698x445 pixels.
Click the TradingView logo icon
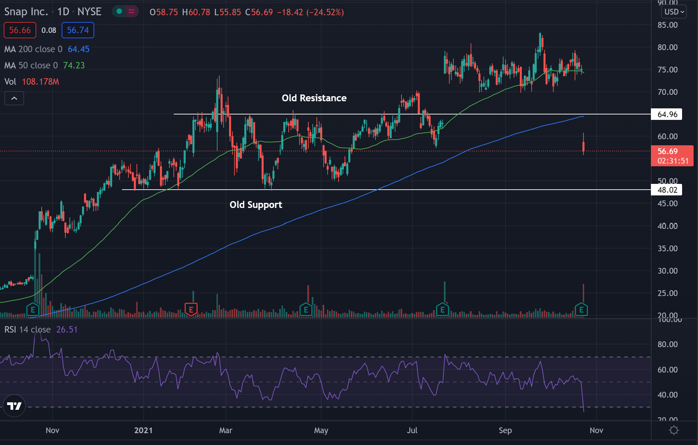pos(14,405)
